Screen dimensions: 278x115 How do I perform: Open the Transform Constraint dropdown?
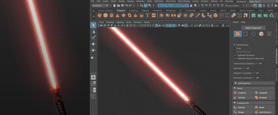tap(254, 78)
